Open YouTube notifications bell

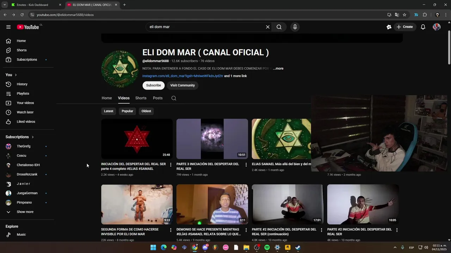(423, 27)
